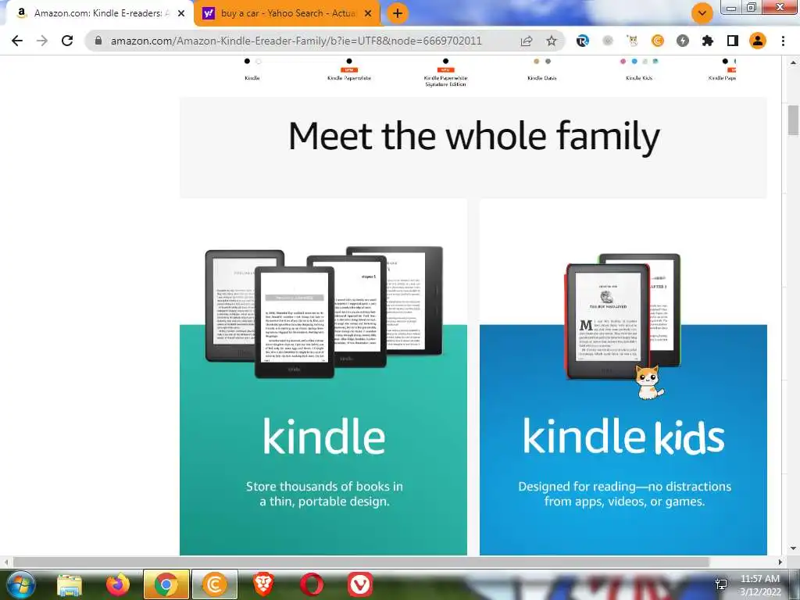Open the cat extension icon in toolbar

[632, 41]
